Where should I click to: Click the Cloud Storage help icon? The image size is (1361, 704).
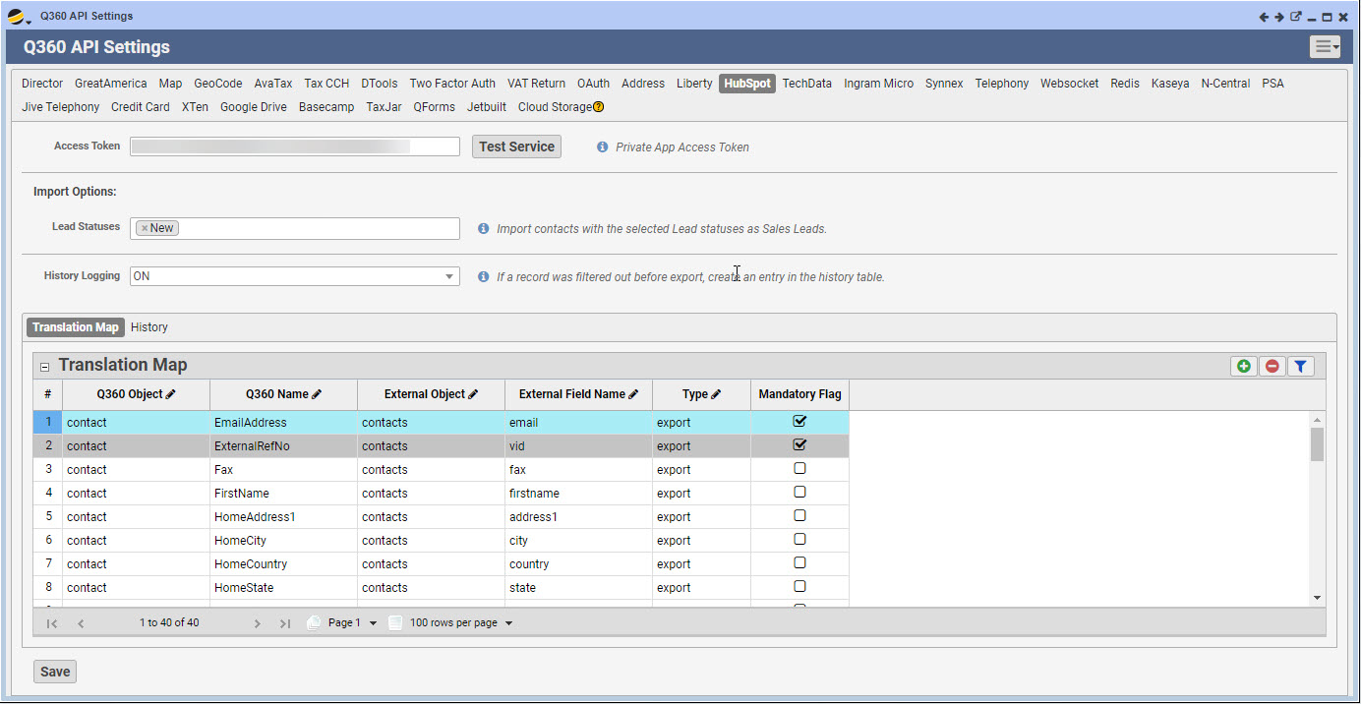pyautogui.click(x=598, y=107)
